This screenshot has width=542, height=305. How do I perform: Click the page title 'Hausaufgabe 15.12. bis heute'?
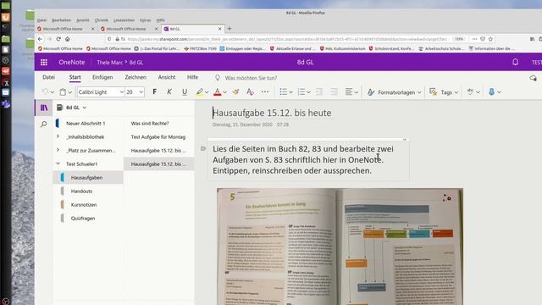pyautogui.click(x=272, y=113)
